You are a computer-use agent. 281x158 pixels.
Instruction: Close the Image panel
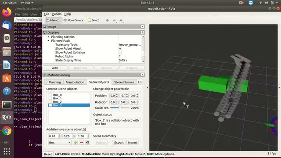click(142, 26)
